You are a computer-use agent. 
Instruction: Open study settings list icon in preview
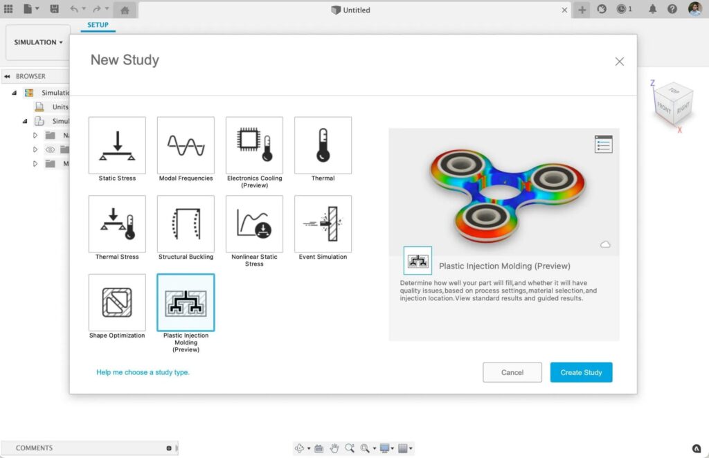click(x=604, y=145)
